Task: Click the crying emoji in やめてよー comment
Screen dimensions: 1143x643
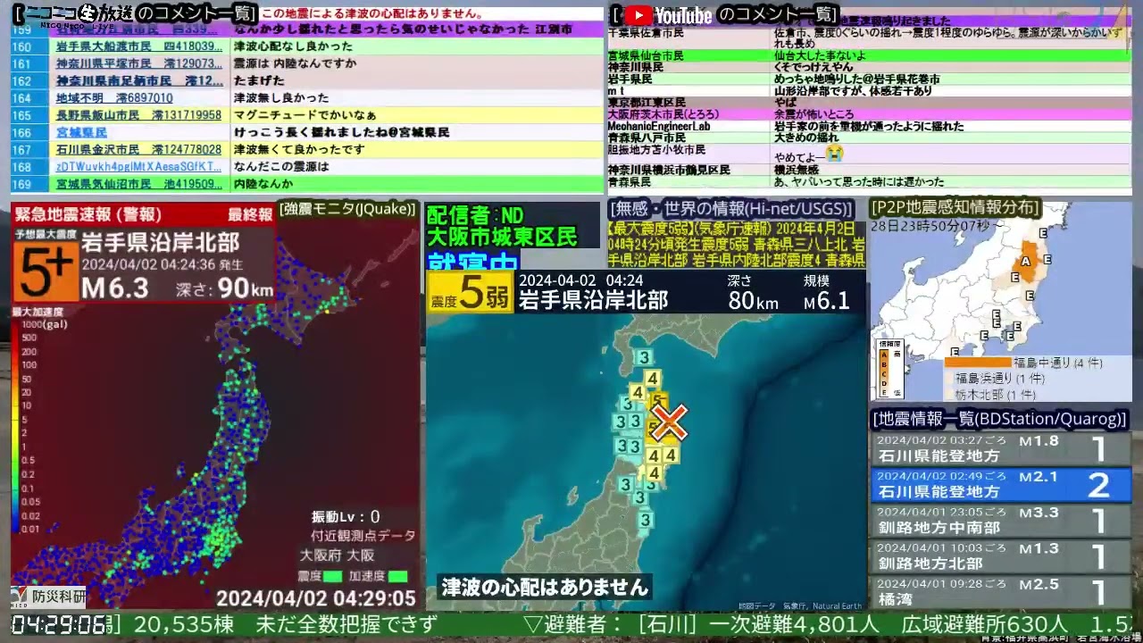Action: pyautogui.click(x=834, y=154)
